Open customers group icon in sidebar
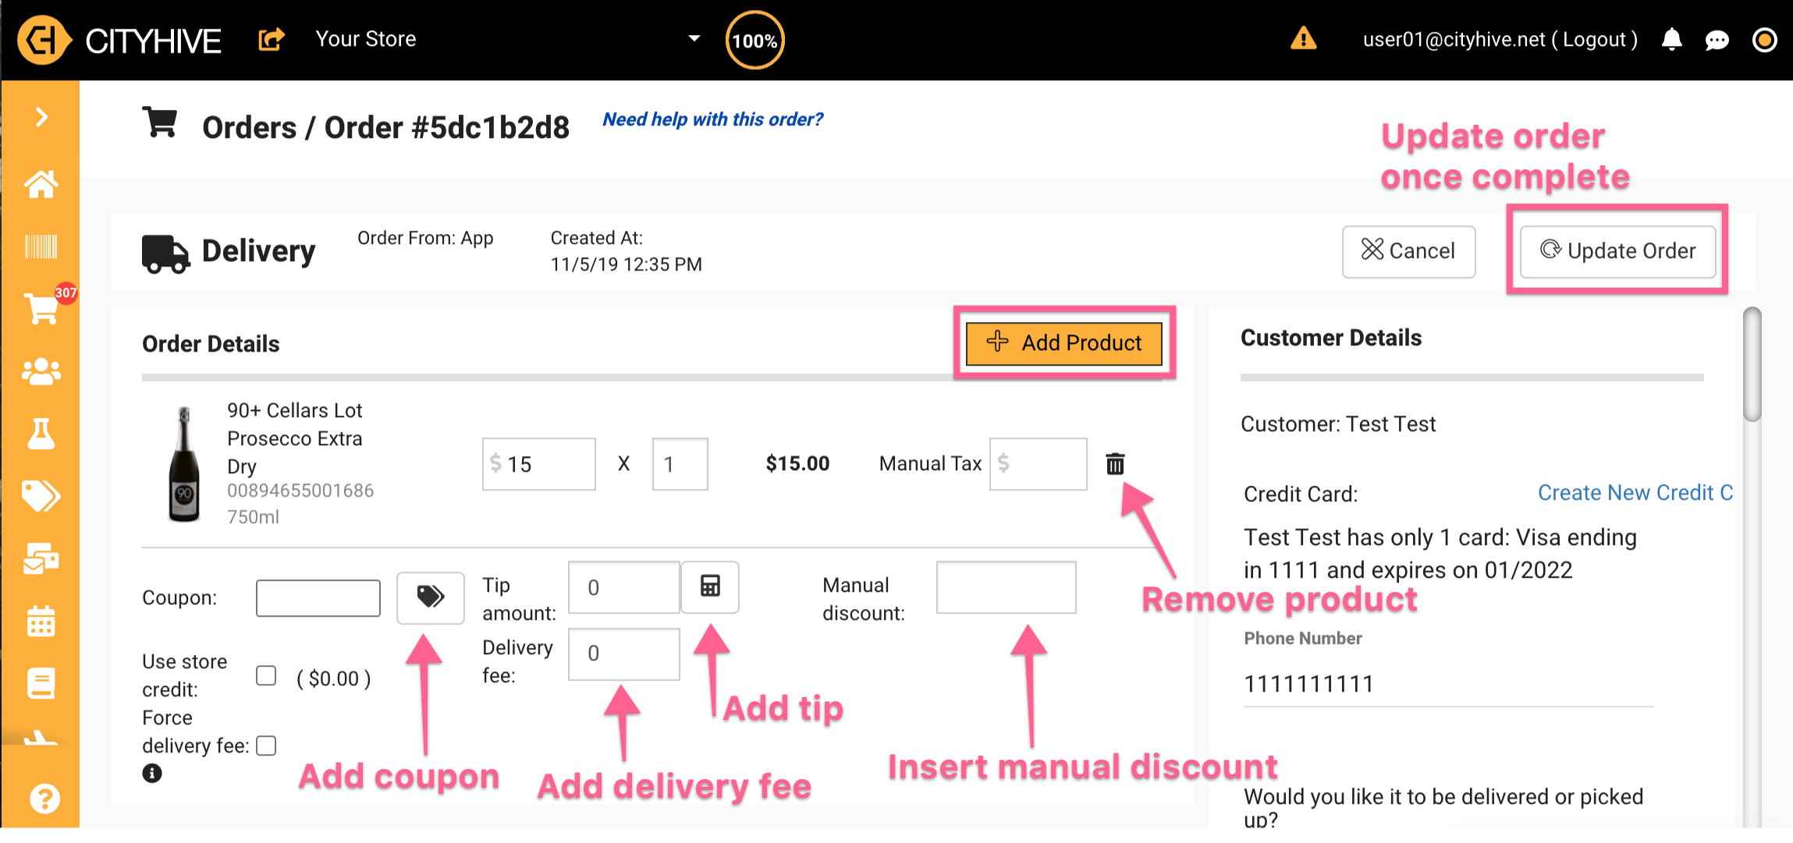 tap(41, 372)
